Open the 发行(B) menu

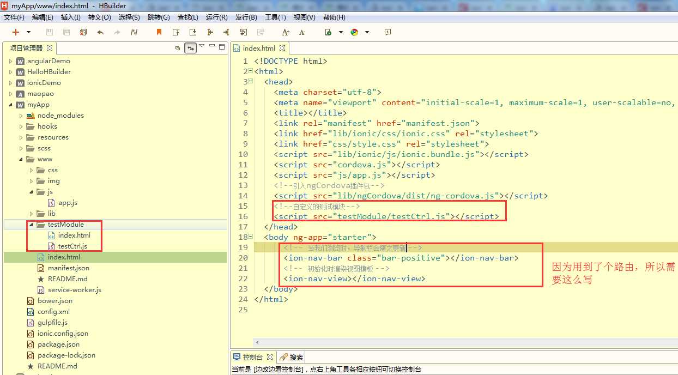click(246, 17)
